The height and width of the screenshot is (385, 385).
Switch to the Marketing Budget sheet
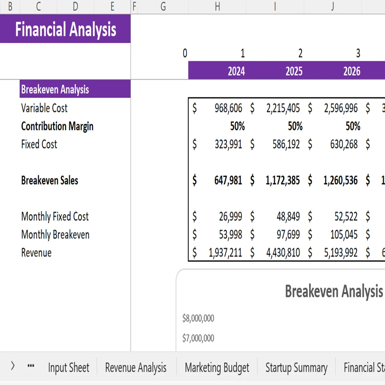[x=217, y=367]
